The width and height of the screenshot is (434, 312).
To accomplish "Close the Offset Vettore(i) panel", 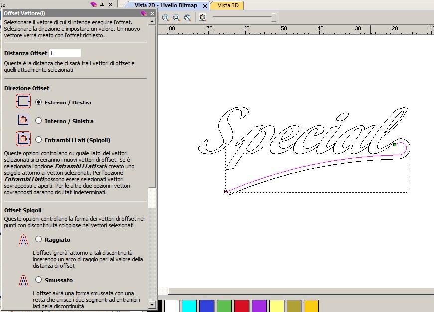I will (152, 14).
